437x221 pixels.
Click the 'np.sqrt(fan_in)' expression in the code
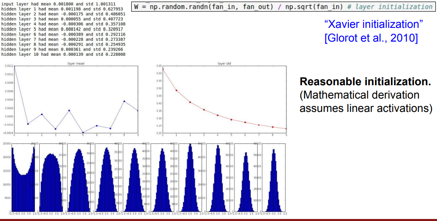(x=315, y=6)
